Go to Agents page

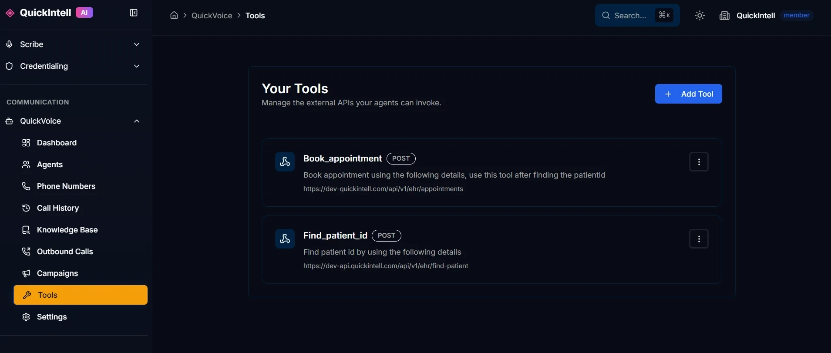click(x=81, y=165)
